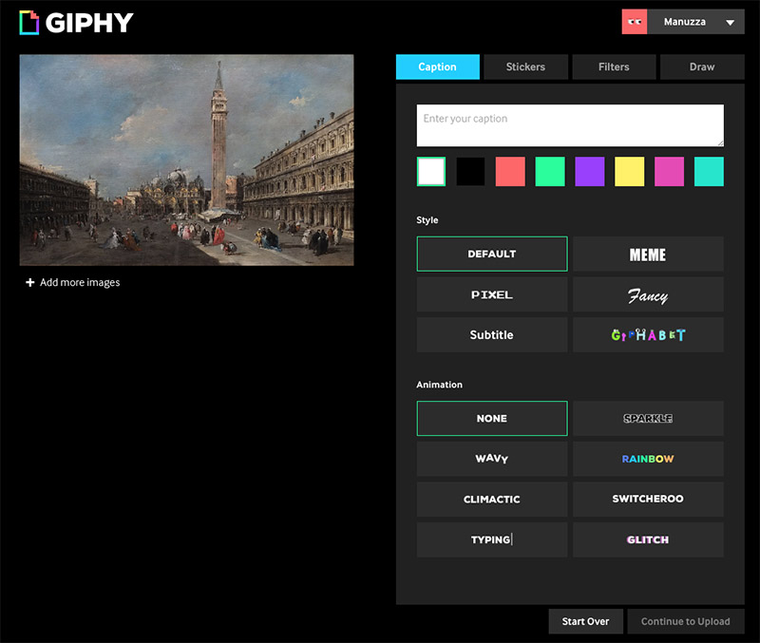The height and width of the screenshot is (643, 760).
Task: Select the black caption color swatch
Action: point(470,172)
